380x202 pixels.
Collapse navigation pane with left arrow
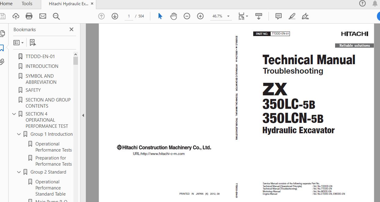coord(83,115)
